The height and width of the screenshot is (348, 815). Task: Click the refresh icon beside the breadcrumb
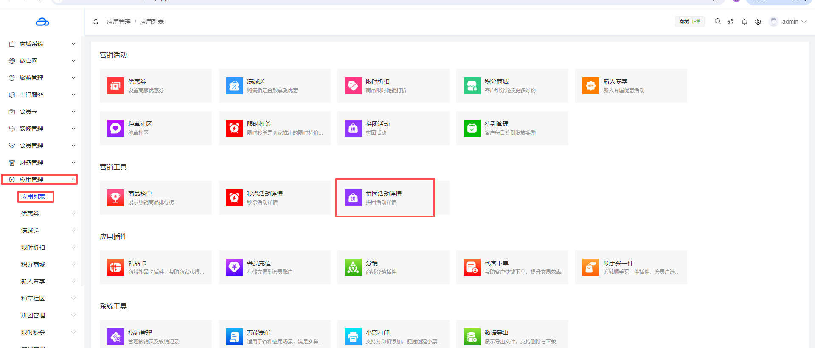point(96,22)
